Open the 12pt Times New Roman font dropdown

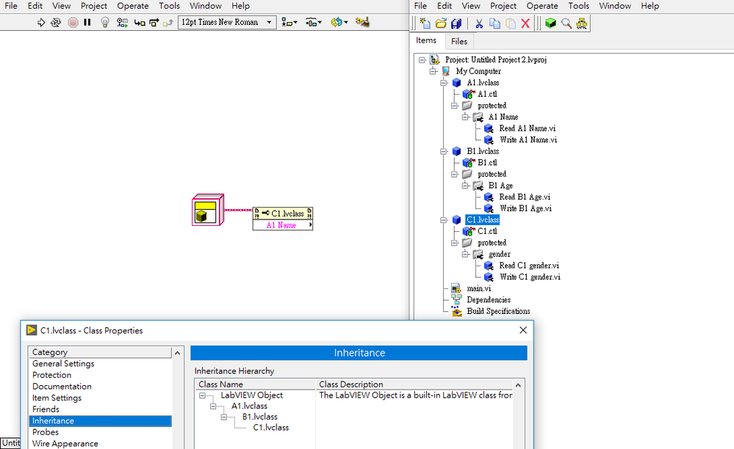pyautogui.click(x=227, y=23)
